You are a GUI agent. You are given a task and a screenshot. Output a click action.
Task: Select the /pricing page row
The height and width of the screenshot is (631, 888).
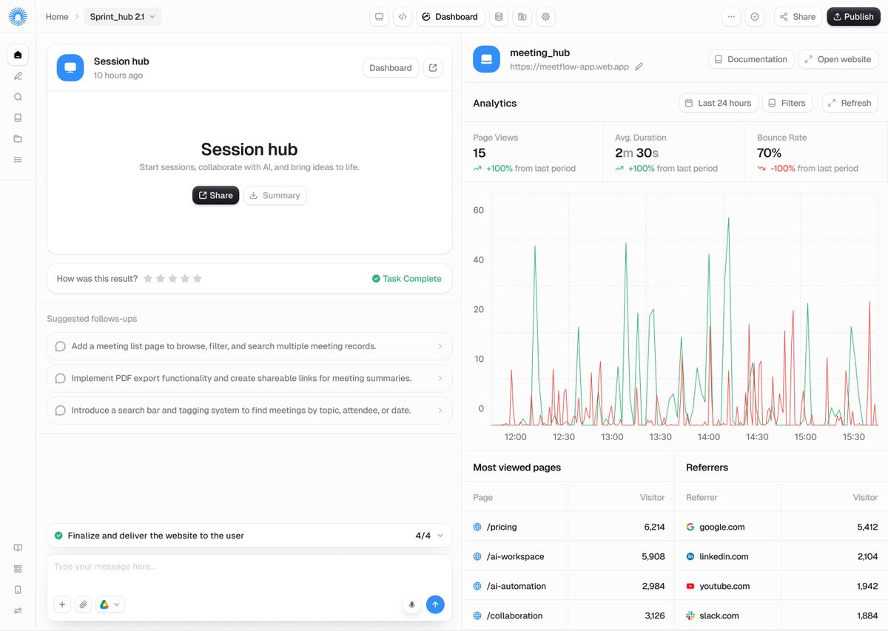pos(568,527)
